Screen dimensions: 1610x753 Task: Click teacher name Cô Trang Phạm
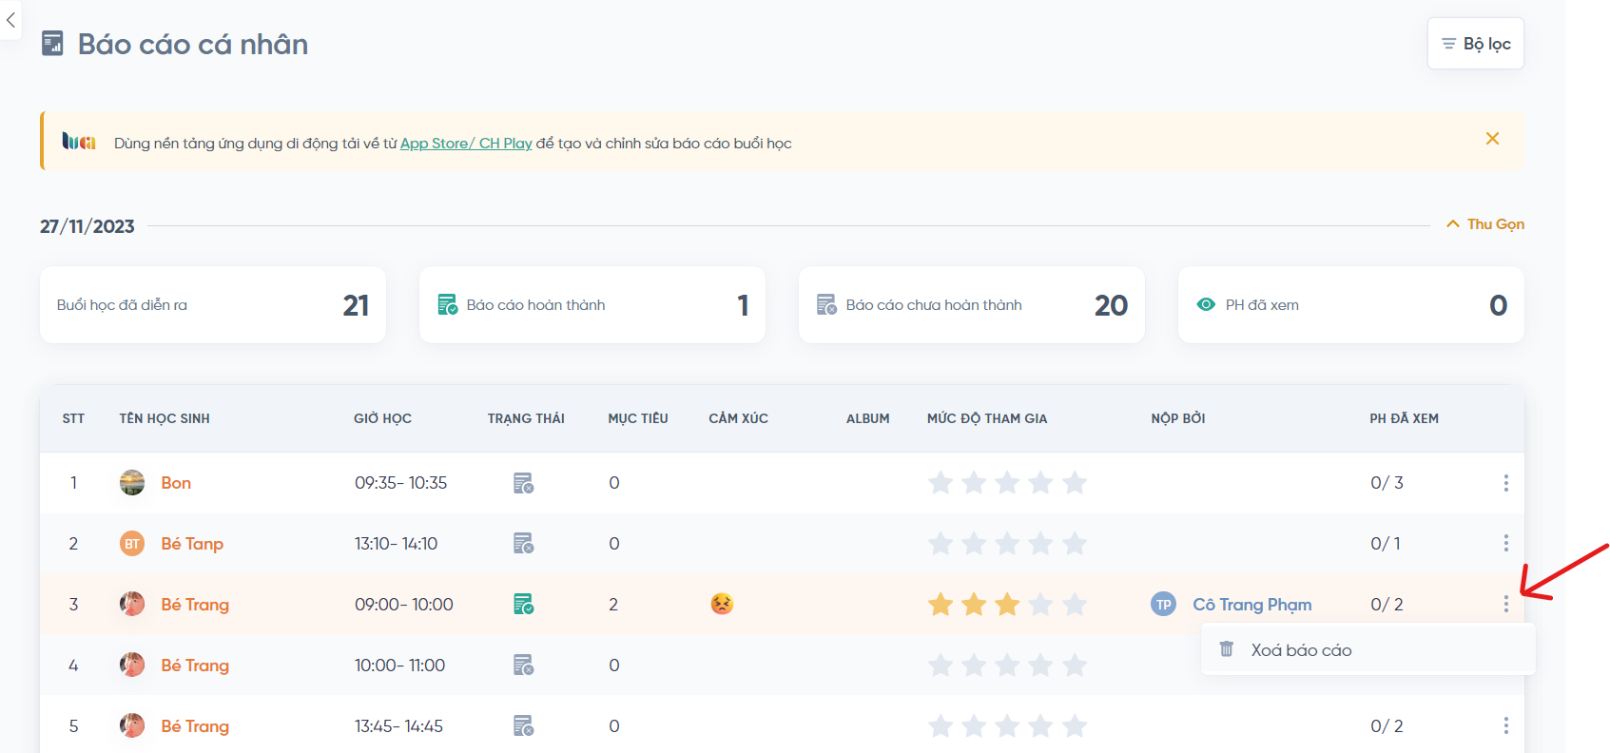click(x=1251, y=605)
